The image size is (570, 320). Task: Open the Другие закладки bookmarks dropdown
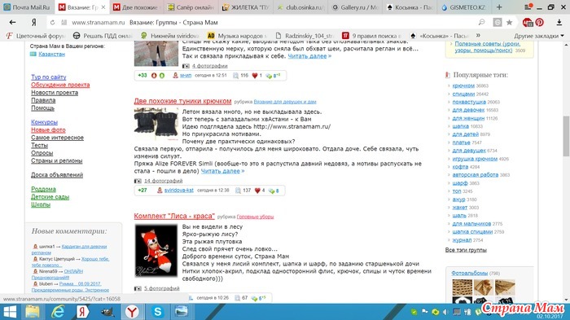539,36
